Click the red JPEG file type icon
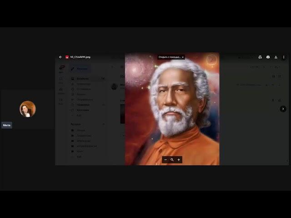Viewport: 291px width, 218px height. click(67, 57)
